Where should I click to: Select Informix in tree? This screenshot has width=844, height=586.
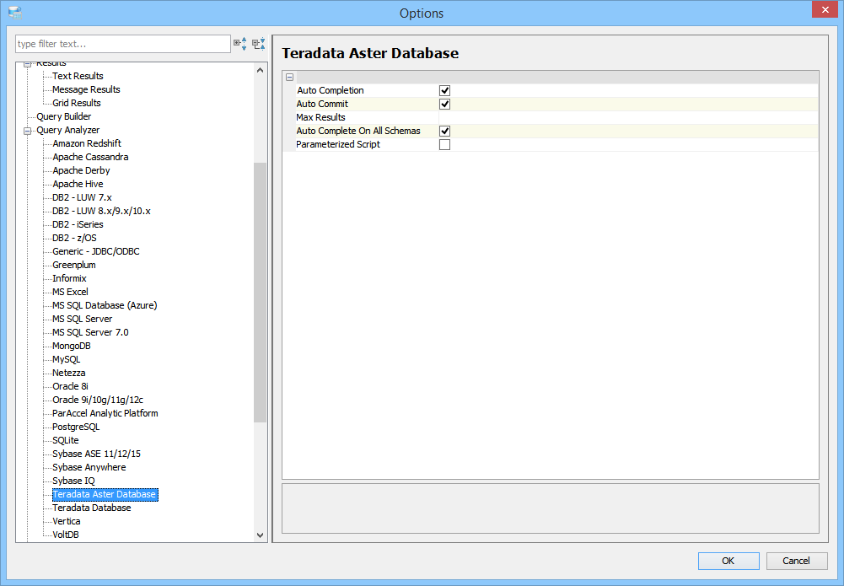tap(69, 277)
